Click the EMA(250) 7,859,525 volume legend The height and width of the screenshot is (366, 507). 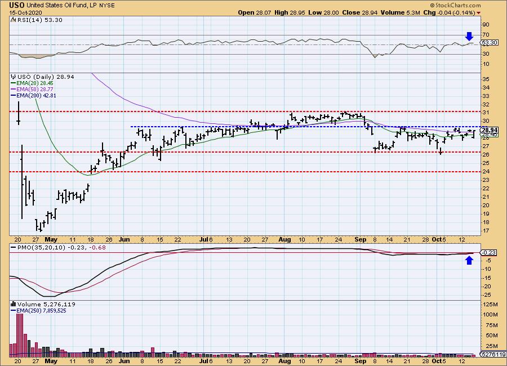[x=41, y=311]
